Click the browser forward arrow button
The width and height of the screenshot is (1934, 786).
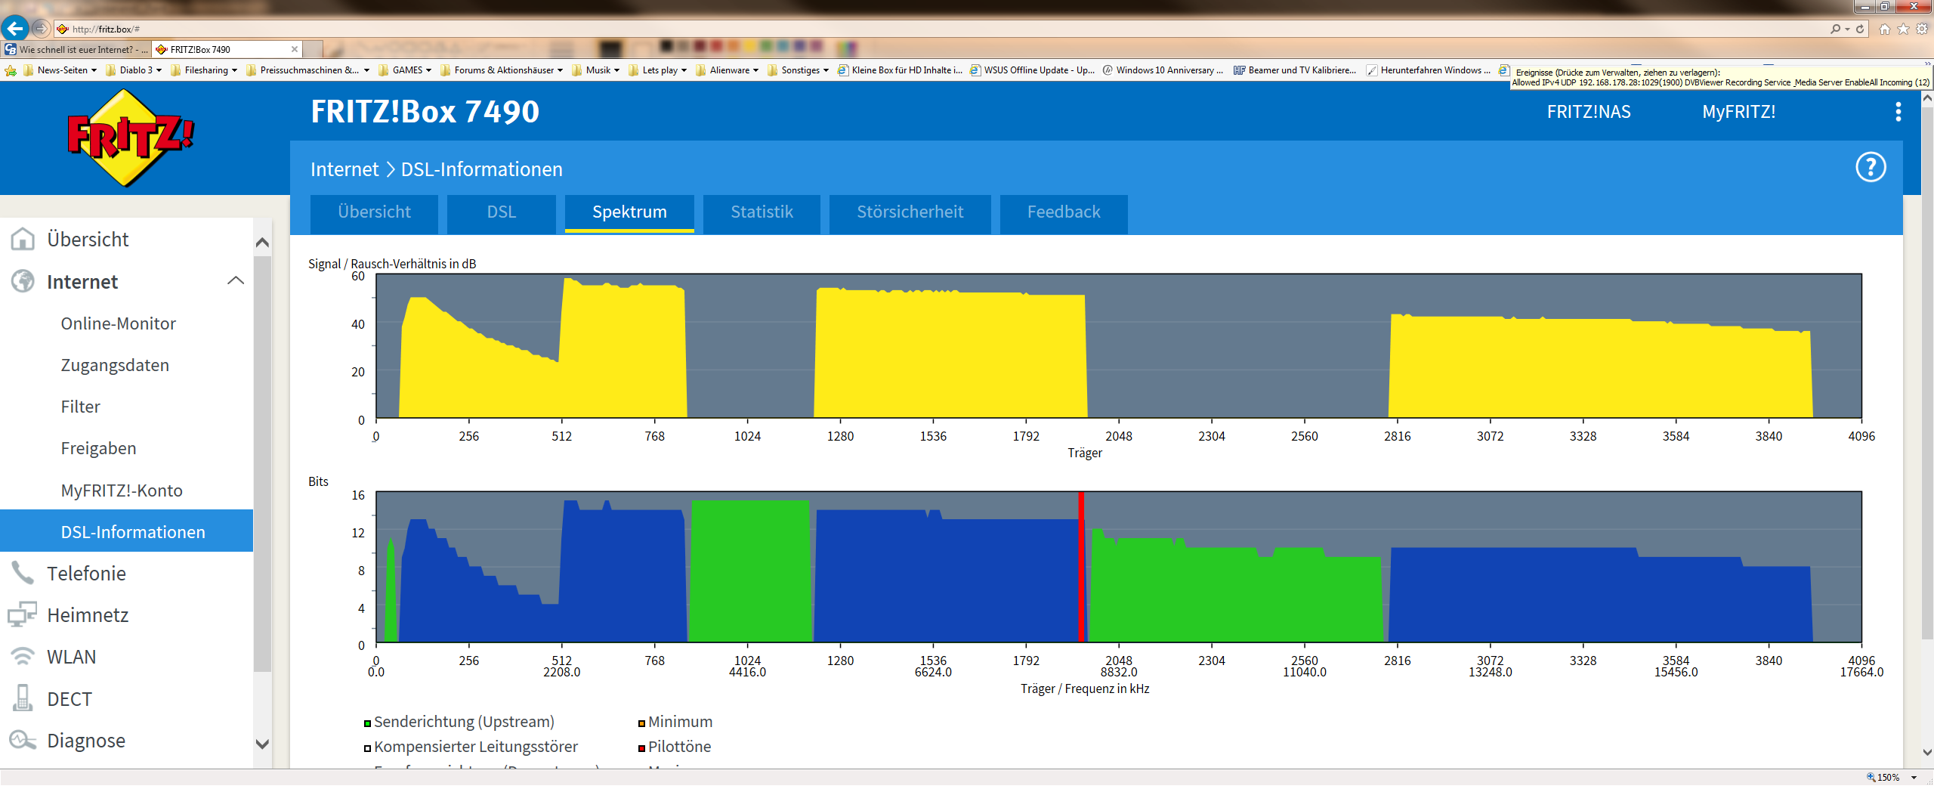pos(41,29)
